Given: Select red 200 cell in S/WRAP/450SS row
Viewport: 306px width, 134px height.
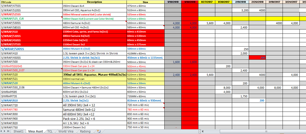Looking at the screenshot, I should point(257,58).
